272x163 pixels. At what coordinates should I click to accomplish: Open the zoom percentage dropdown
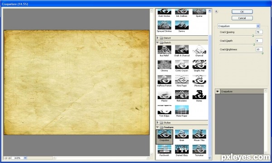25,158
